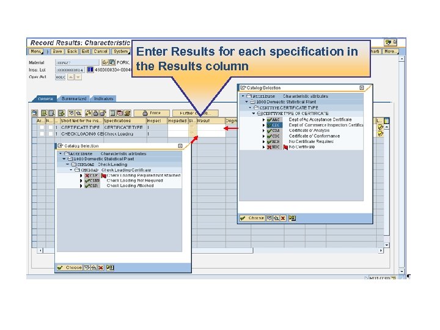
Task: Toggle second checkbox in CHECK LOADING row
Action: (51, 134)
